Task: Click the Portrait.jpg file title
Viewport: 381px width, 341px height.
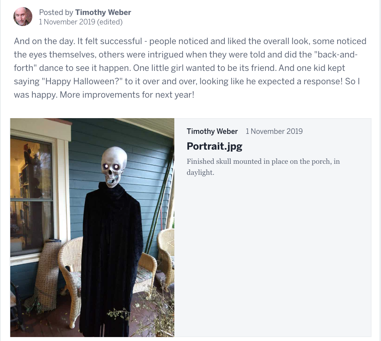Action: 214,146
